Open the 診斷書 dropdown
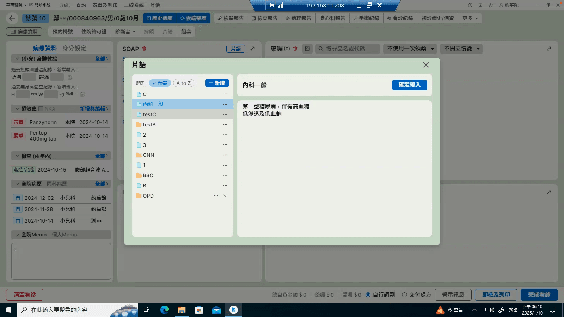Image resolution: width=564 pixels, height=317 pixels. [125, 32]
